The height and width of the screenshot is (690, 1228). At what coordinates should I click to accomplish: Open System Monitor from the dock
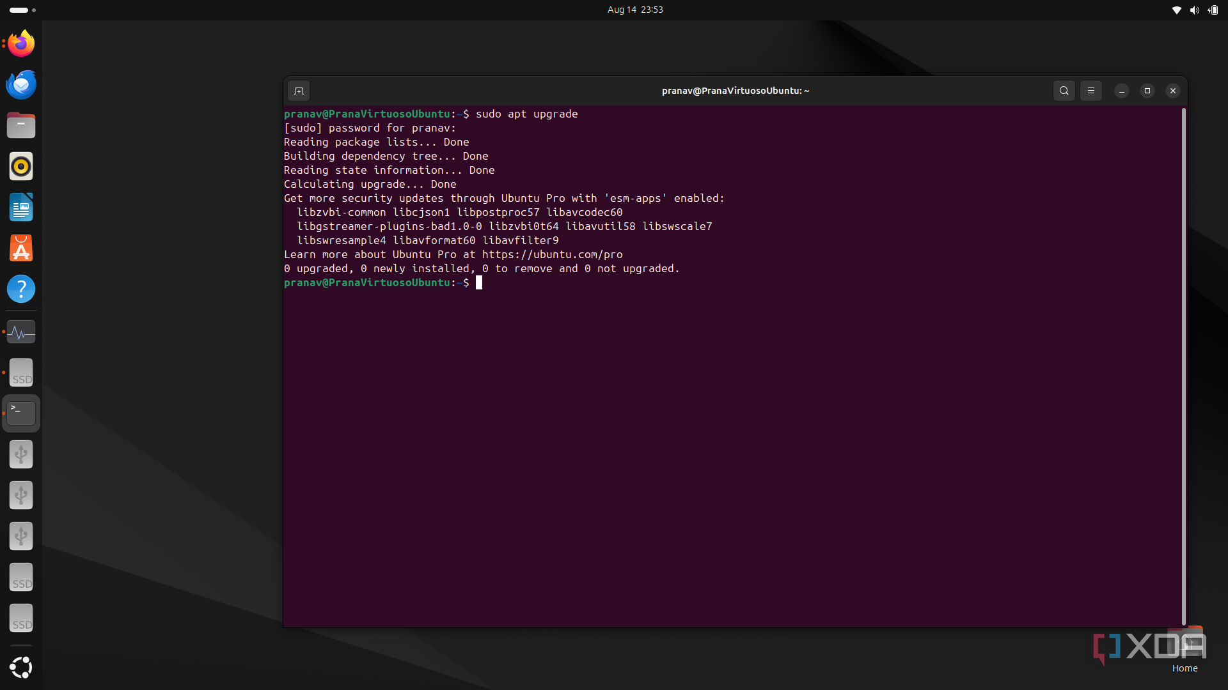click(21, 332)
